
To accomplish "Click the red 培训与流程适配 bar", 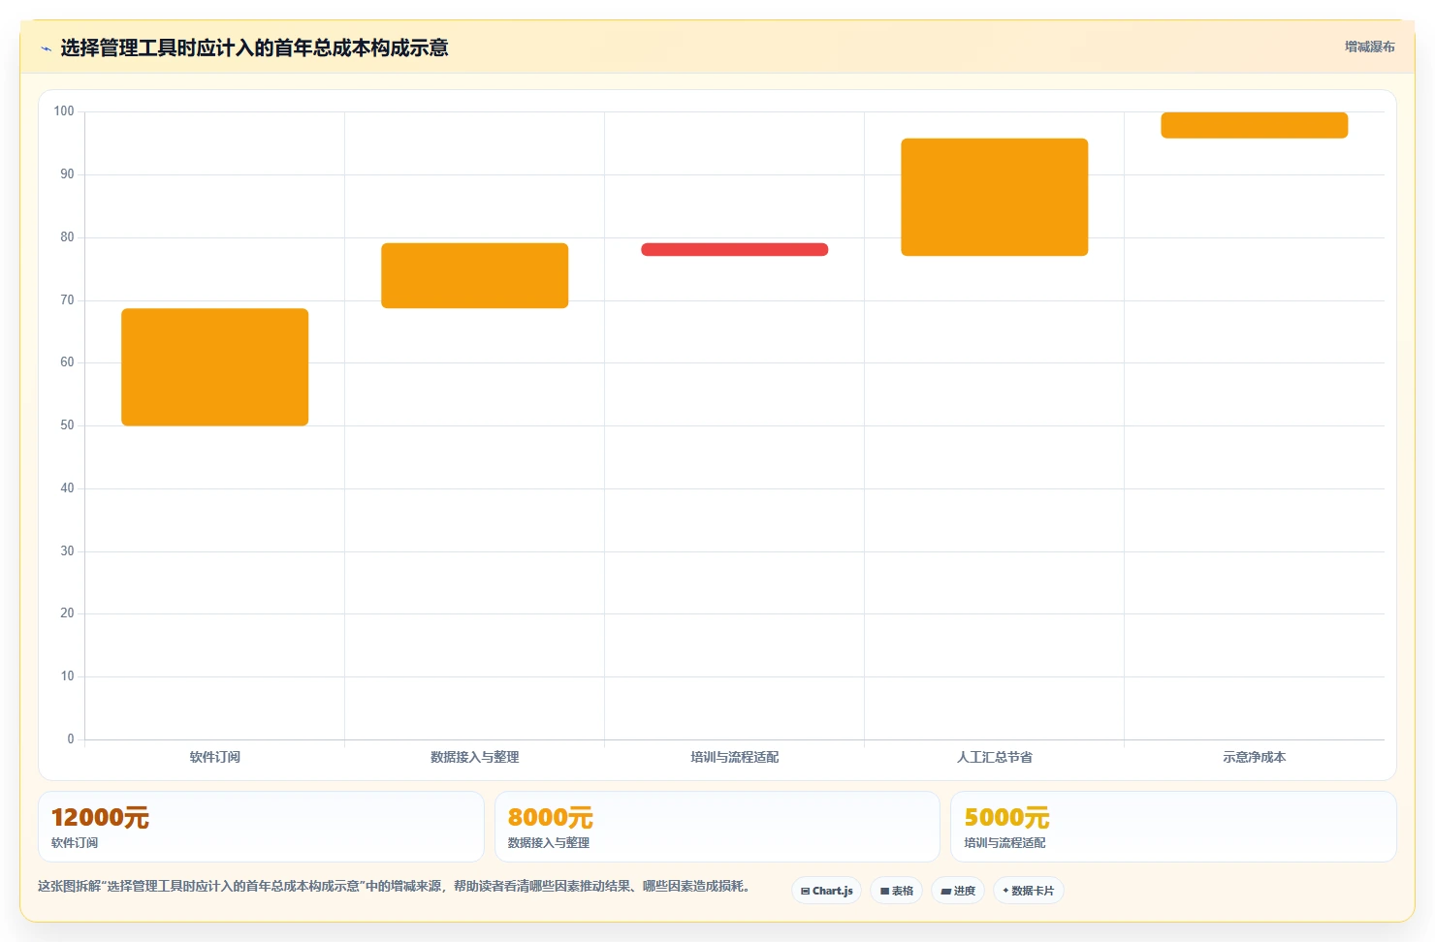I will (735, 249).
